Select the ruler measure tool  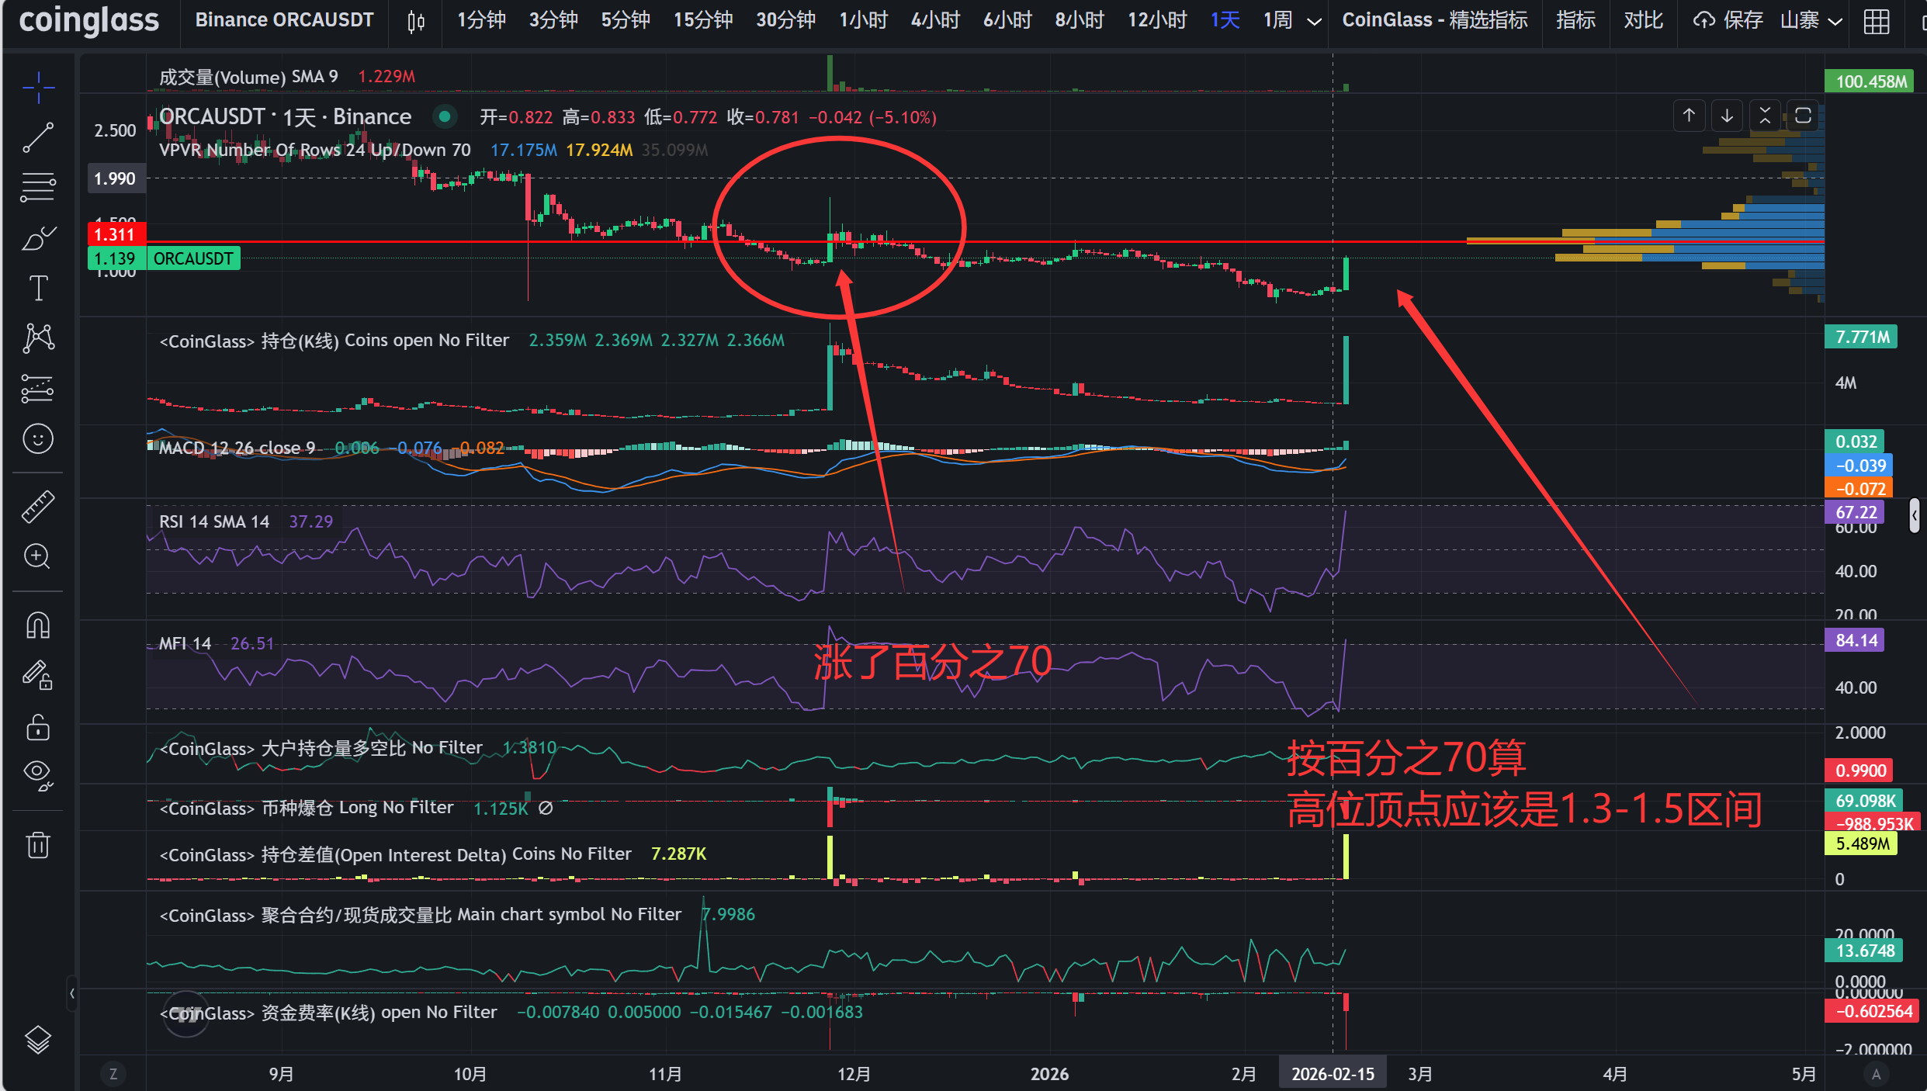pos(37,506)
